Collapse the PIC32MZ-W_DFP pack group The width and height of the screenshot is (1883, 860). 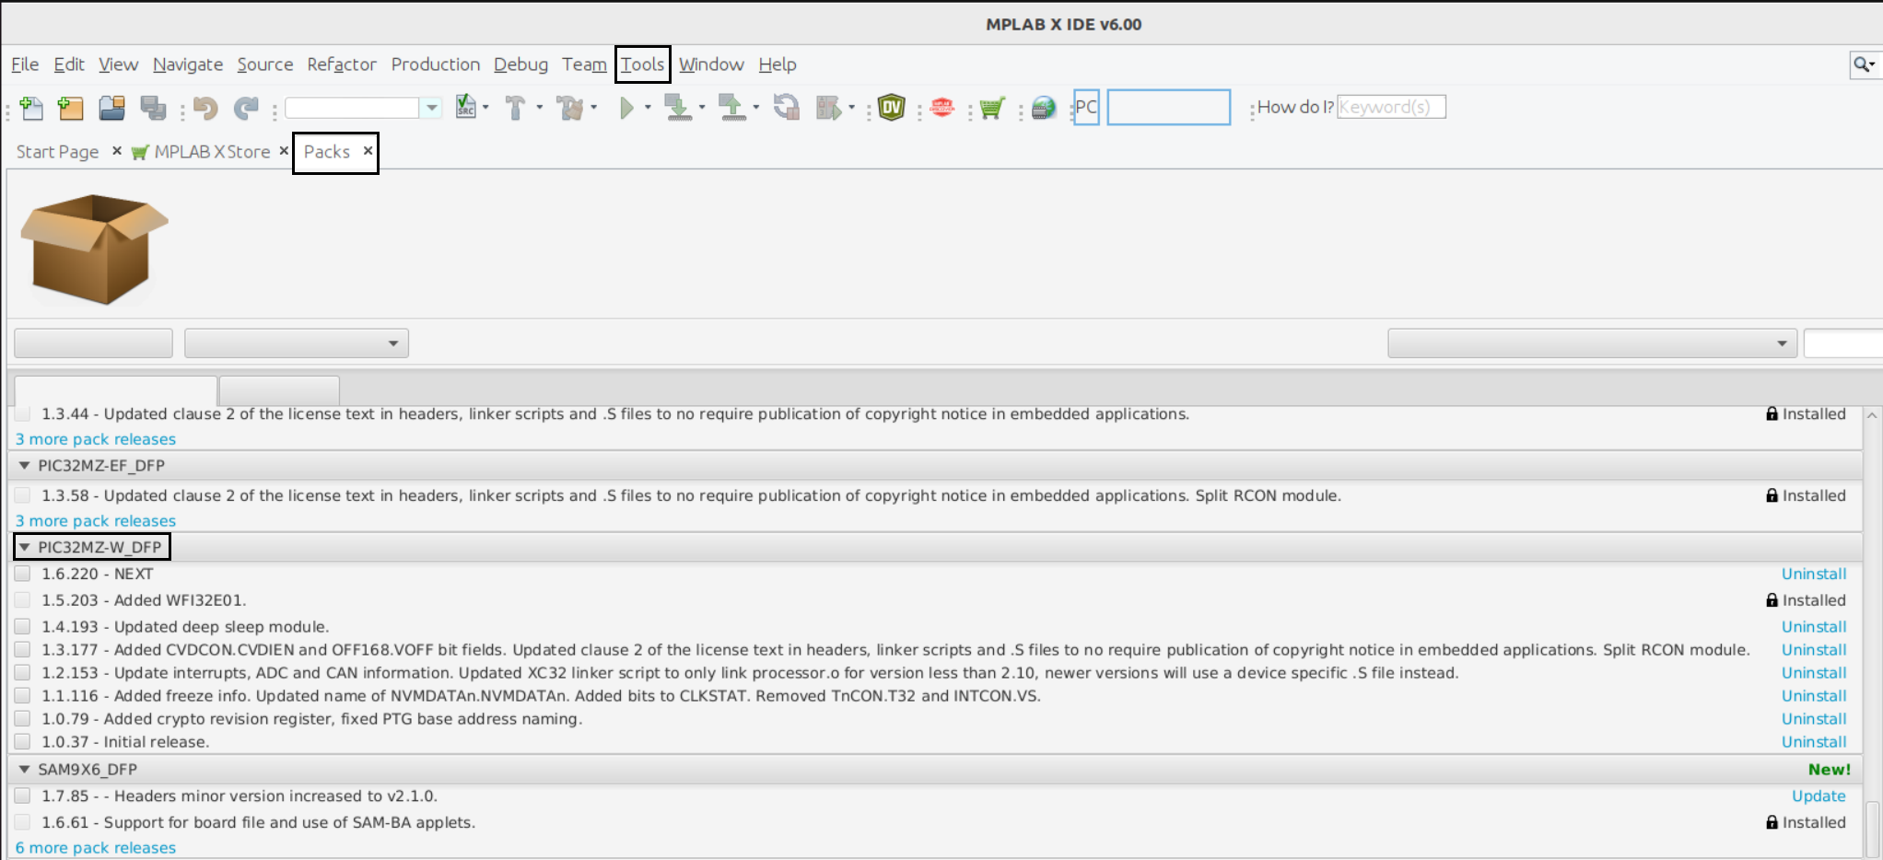tap(25, 547)
